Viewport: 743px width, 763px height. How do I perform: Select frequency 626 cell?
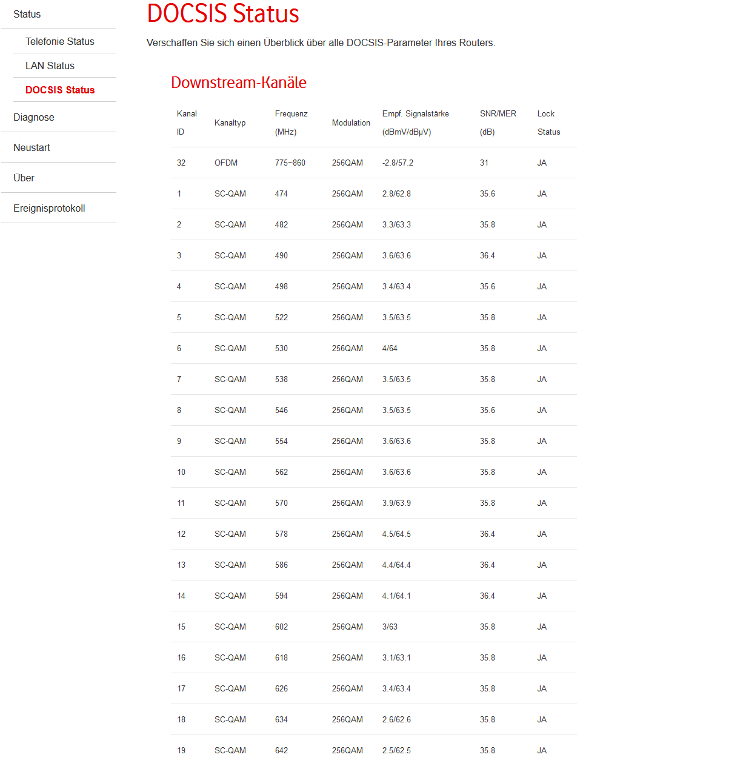click(x=281, y=688)
